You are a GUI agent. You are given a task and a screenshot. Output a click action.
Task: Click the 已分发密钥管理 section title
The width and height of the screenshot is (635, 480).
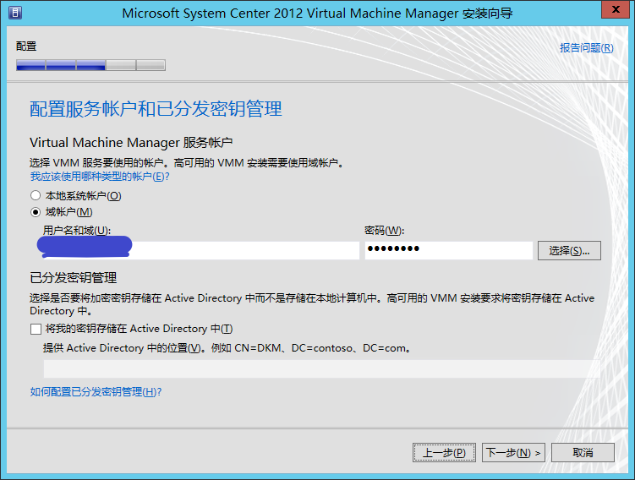pos(74,278)
